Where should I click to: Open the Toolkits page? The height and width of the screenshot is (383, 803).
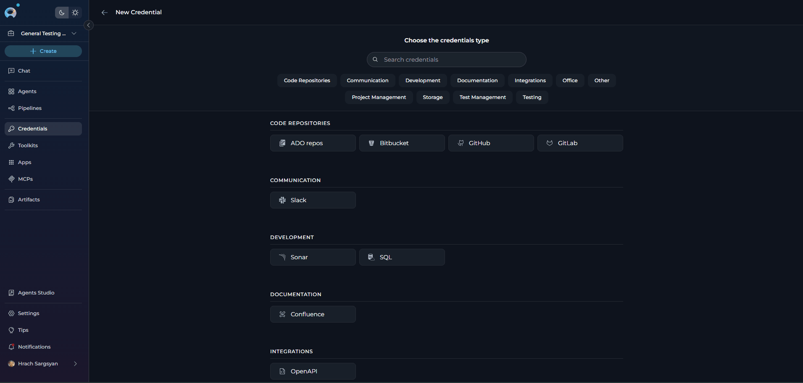(43, 146)
